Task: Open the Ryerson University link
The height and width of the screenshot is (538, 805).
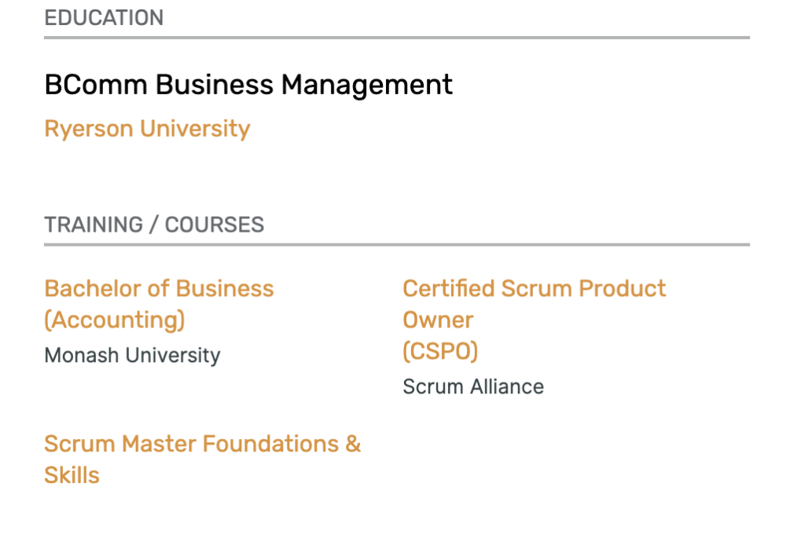Action: pyautogui.click(x=147, y=129)
